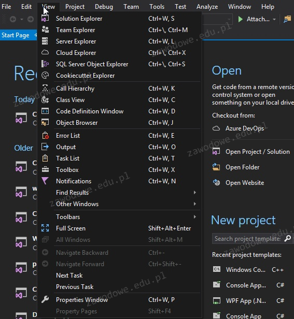
Task: Click the SQL Server Object Explorer icon
Action: [45, 64]
